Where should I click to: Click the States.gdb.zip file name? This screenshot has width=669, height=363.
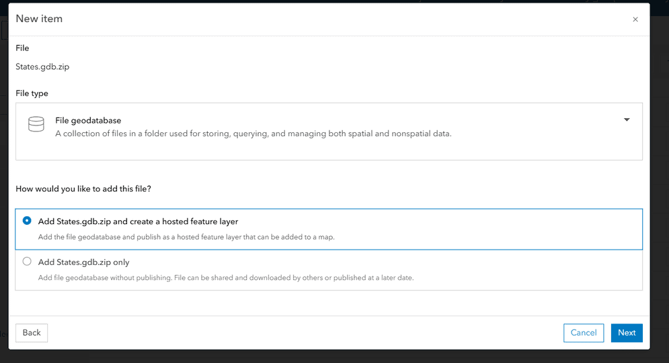pos(42,66)
